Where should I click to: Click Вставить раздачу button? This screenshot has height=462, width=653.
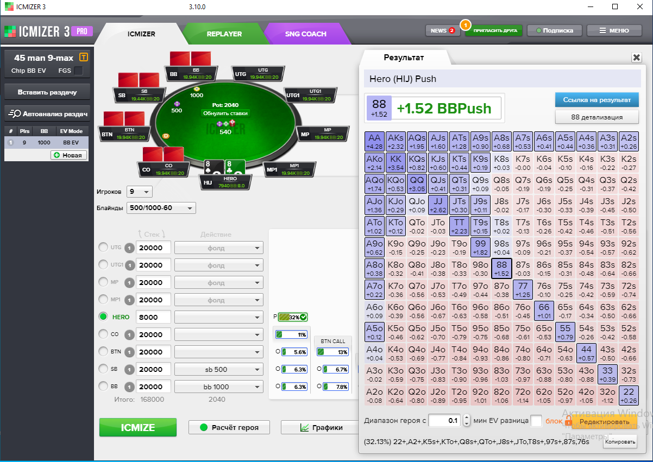(47, 92)
